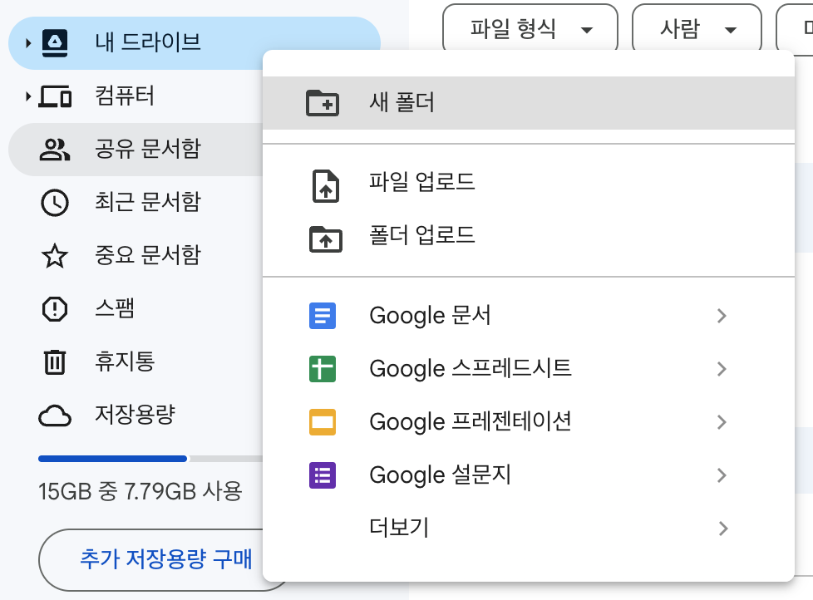Click the shared people icon for 공유 문서함
Viewport: 813px width, 600px height.
tap(54, 150)
